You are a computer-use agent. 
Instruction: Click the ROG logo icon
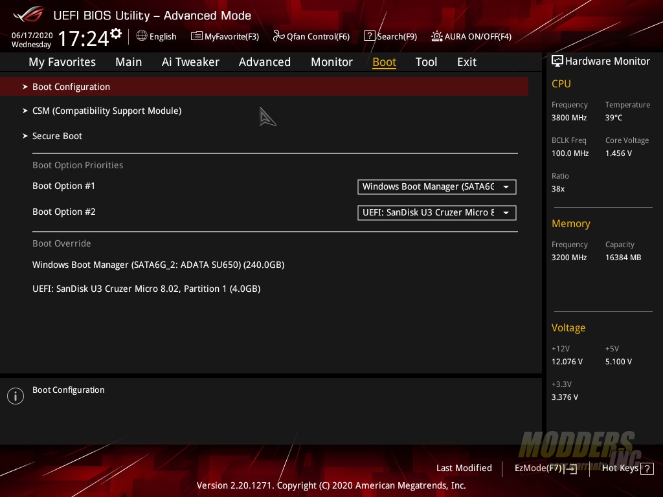[x=28, y=14]
